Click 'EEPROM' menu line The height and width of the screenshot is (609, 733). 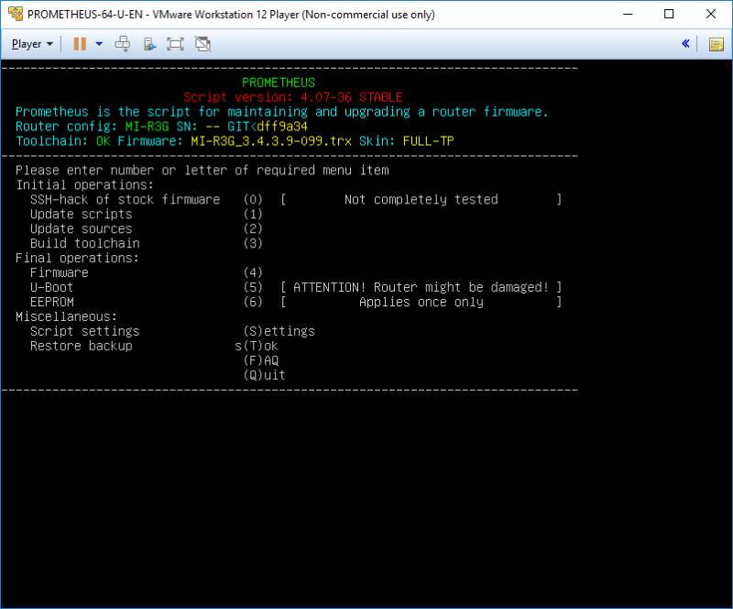tap(52, 302)
